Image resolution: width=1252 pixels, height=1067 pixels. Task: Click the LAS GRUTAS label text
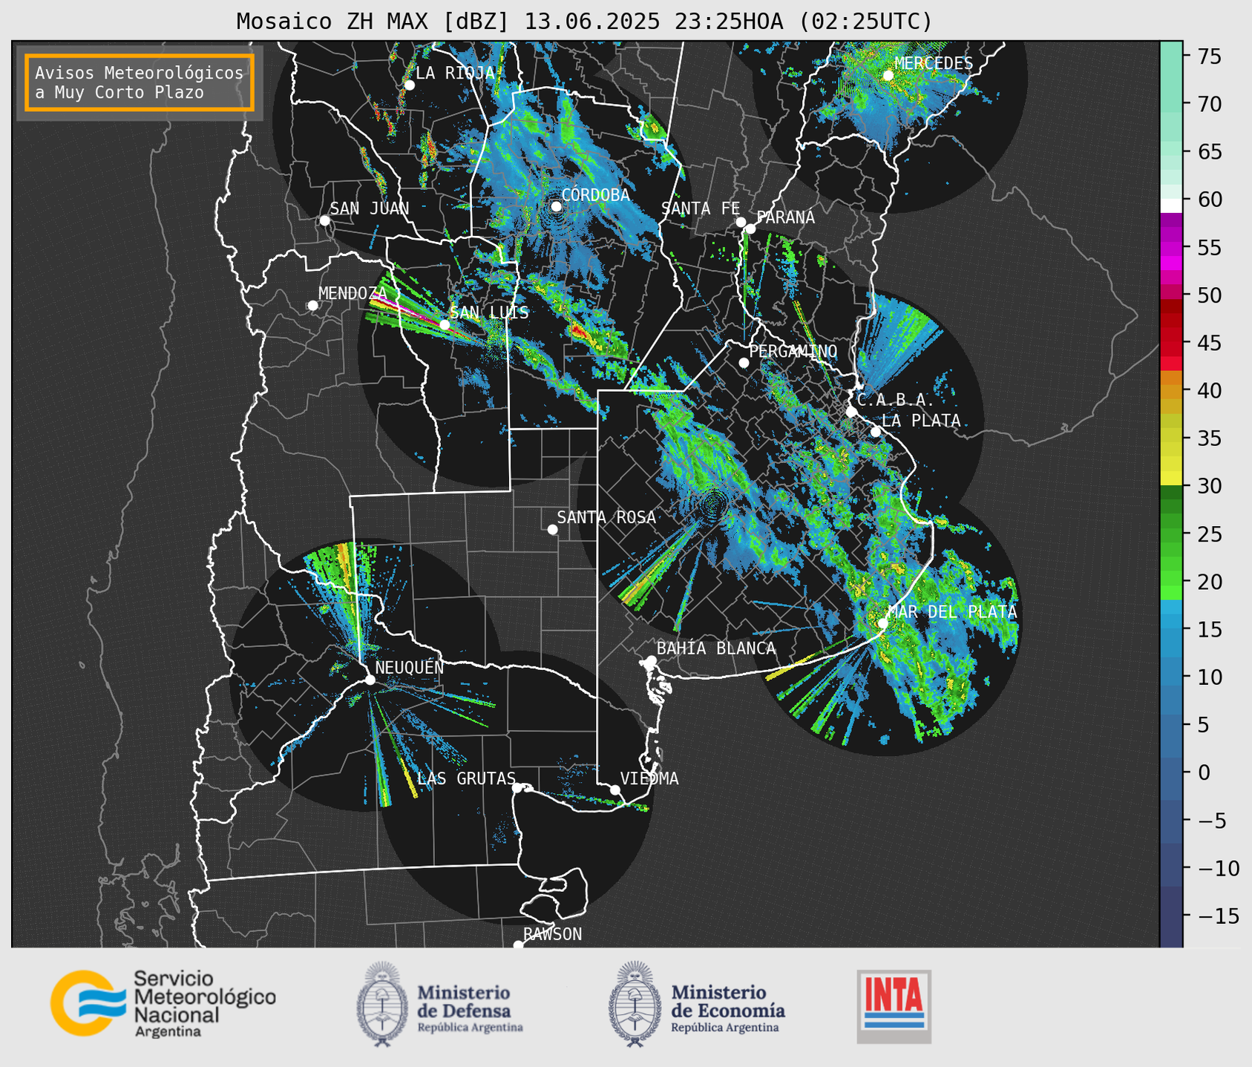[467, 779]
